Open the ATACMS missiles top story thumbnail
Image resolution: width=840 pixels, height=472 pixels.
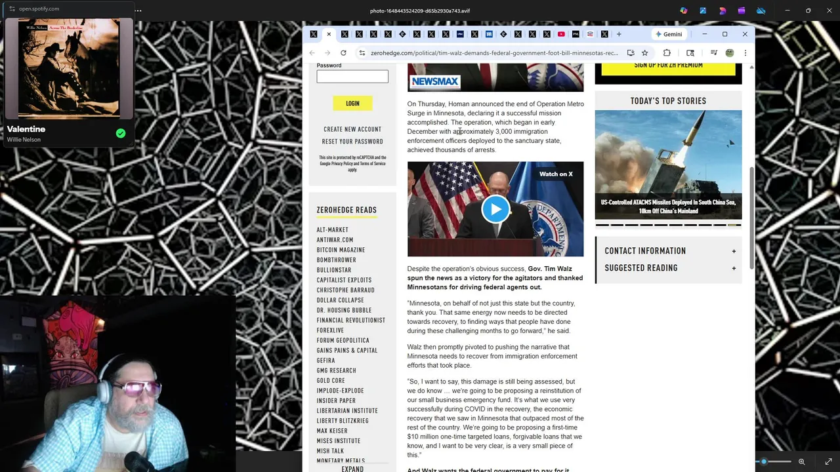coord(668,165)
